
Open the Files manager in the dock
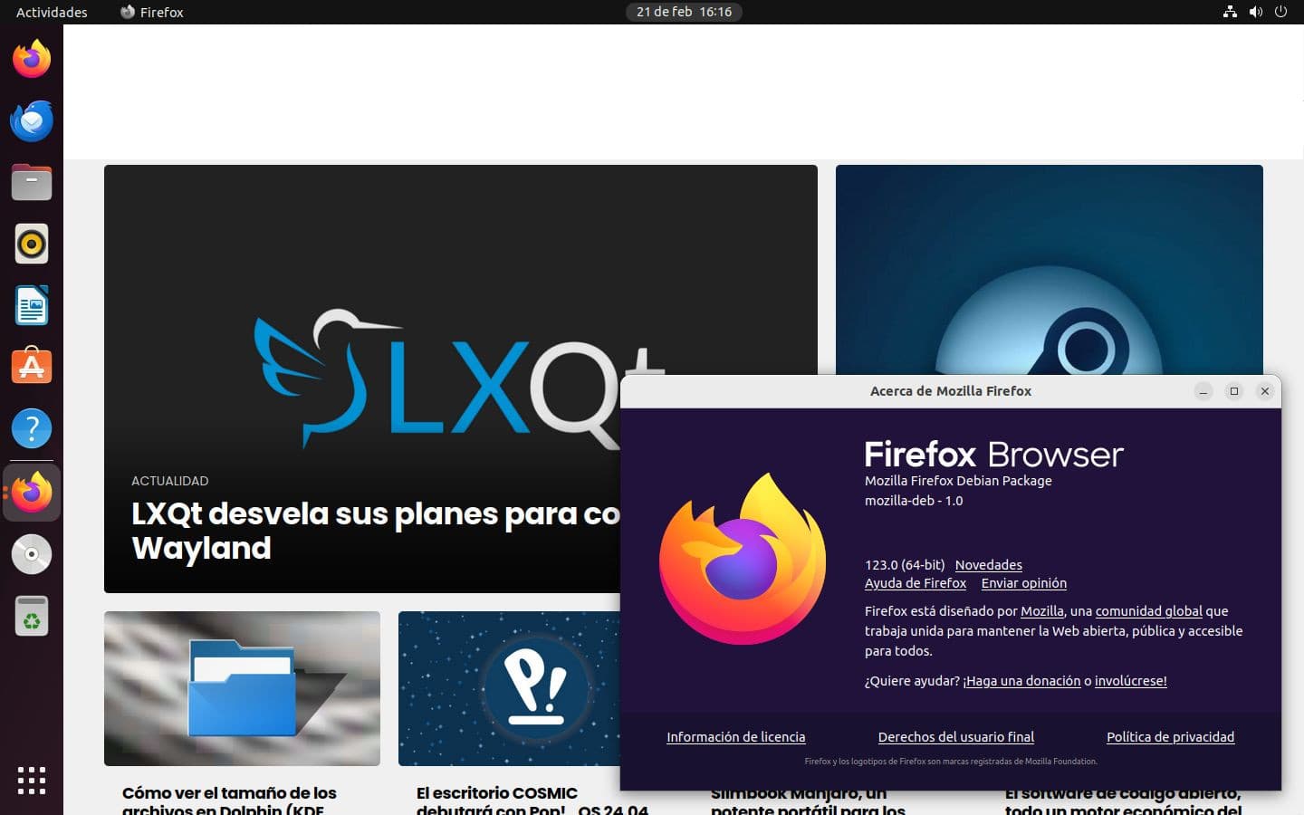click(32, 182)
